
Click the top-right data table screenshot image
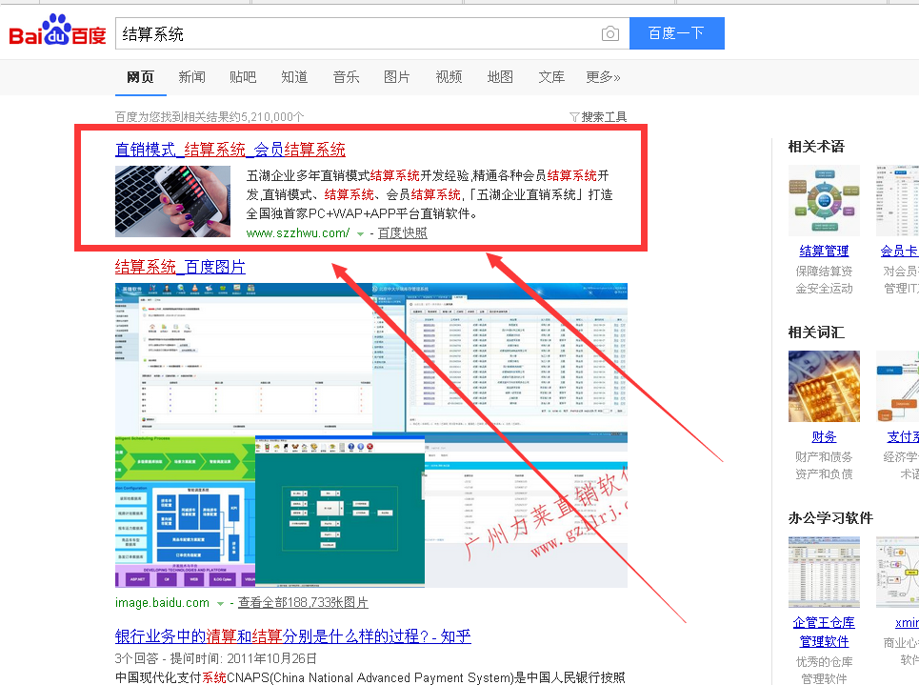click(x=500, y=358)
